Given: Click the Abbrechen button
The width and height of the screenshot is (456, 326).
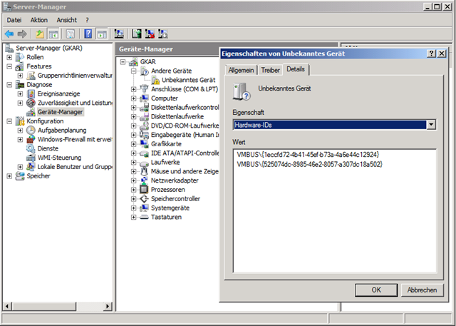Looking at the screenshot, I should pyautogui.click(x=422, y=290).
